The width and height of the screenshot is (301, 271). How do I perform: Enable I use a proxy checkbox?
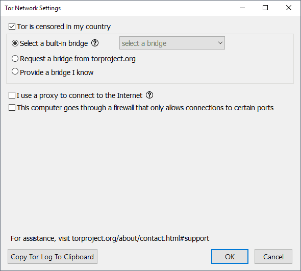(12, 95)
